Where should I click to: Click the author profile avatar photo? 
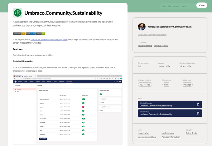[x=142, y=27]
